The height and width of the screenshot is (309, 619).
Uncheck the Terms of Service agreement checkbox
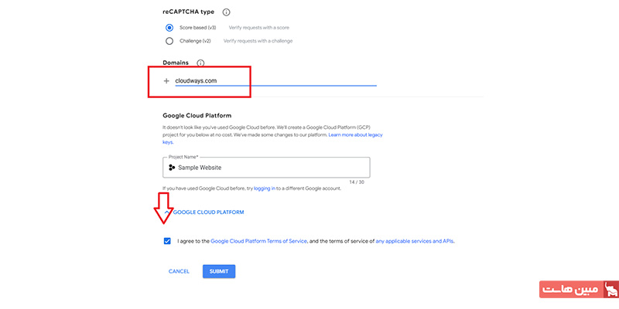pyautogui.click(x=167, y=241)
